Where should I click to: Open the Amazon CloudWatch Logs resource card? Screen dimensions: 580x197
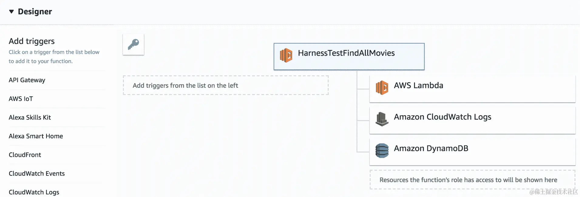pos(472,120)
